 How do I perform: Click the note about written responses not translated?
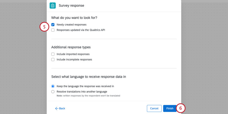pos(88,95)
